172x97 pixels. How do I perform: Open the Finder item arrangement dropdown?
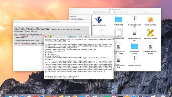tap(110, 12)
